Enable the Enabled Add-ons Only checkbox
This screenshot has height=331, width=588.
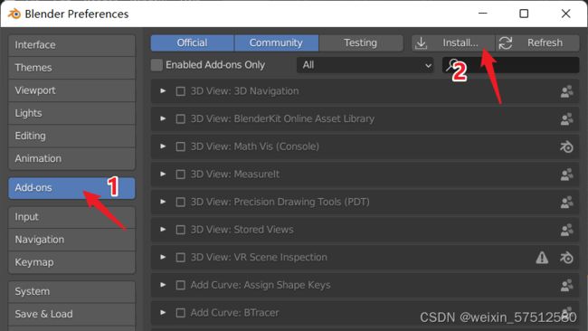pos(156,65)
